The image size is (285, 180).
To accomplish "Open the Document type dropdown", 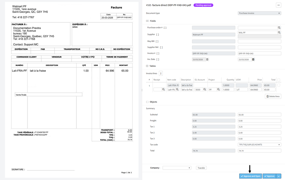I will (258, 13).
